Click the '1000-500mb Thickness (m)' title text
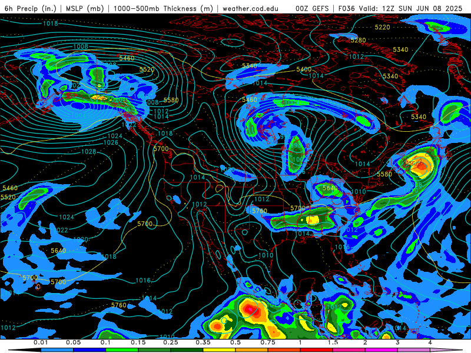 click(163, 8)
